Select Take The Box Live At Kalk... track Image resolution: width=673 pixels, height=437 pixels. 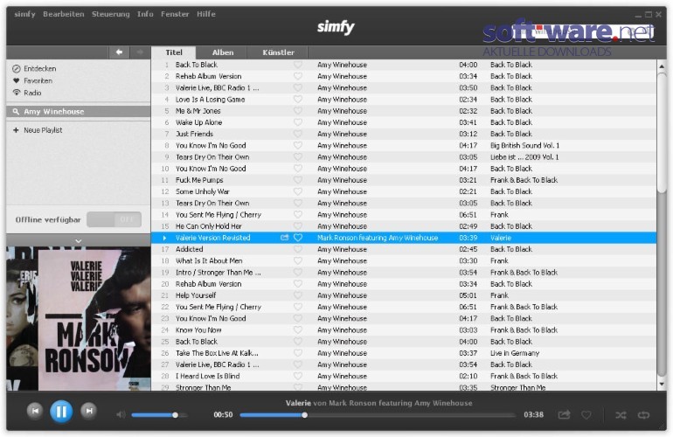217,353
